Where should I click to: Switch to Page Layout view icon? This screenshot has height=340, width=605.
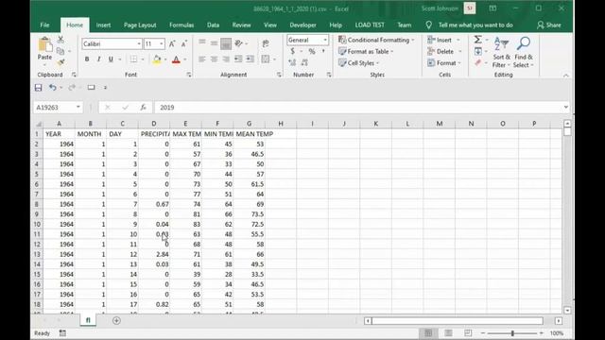coord(448,333)
